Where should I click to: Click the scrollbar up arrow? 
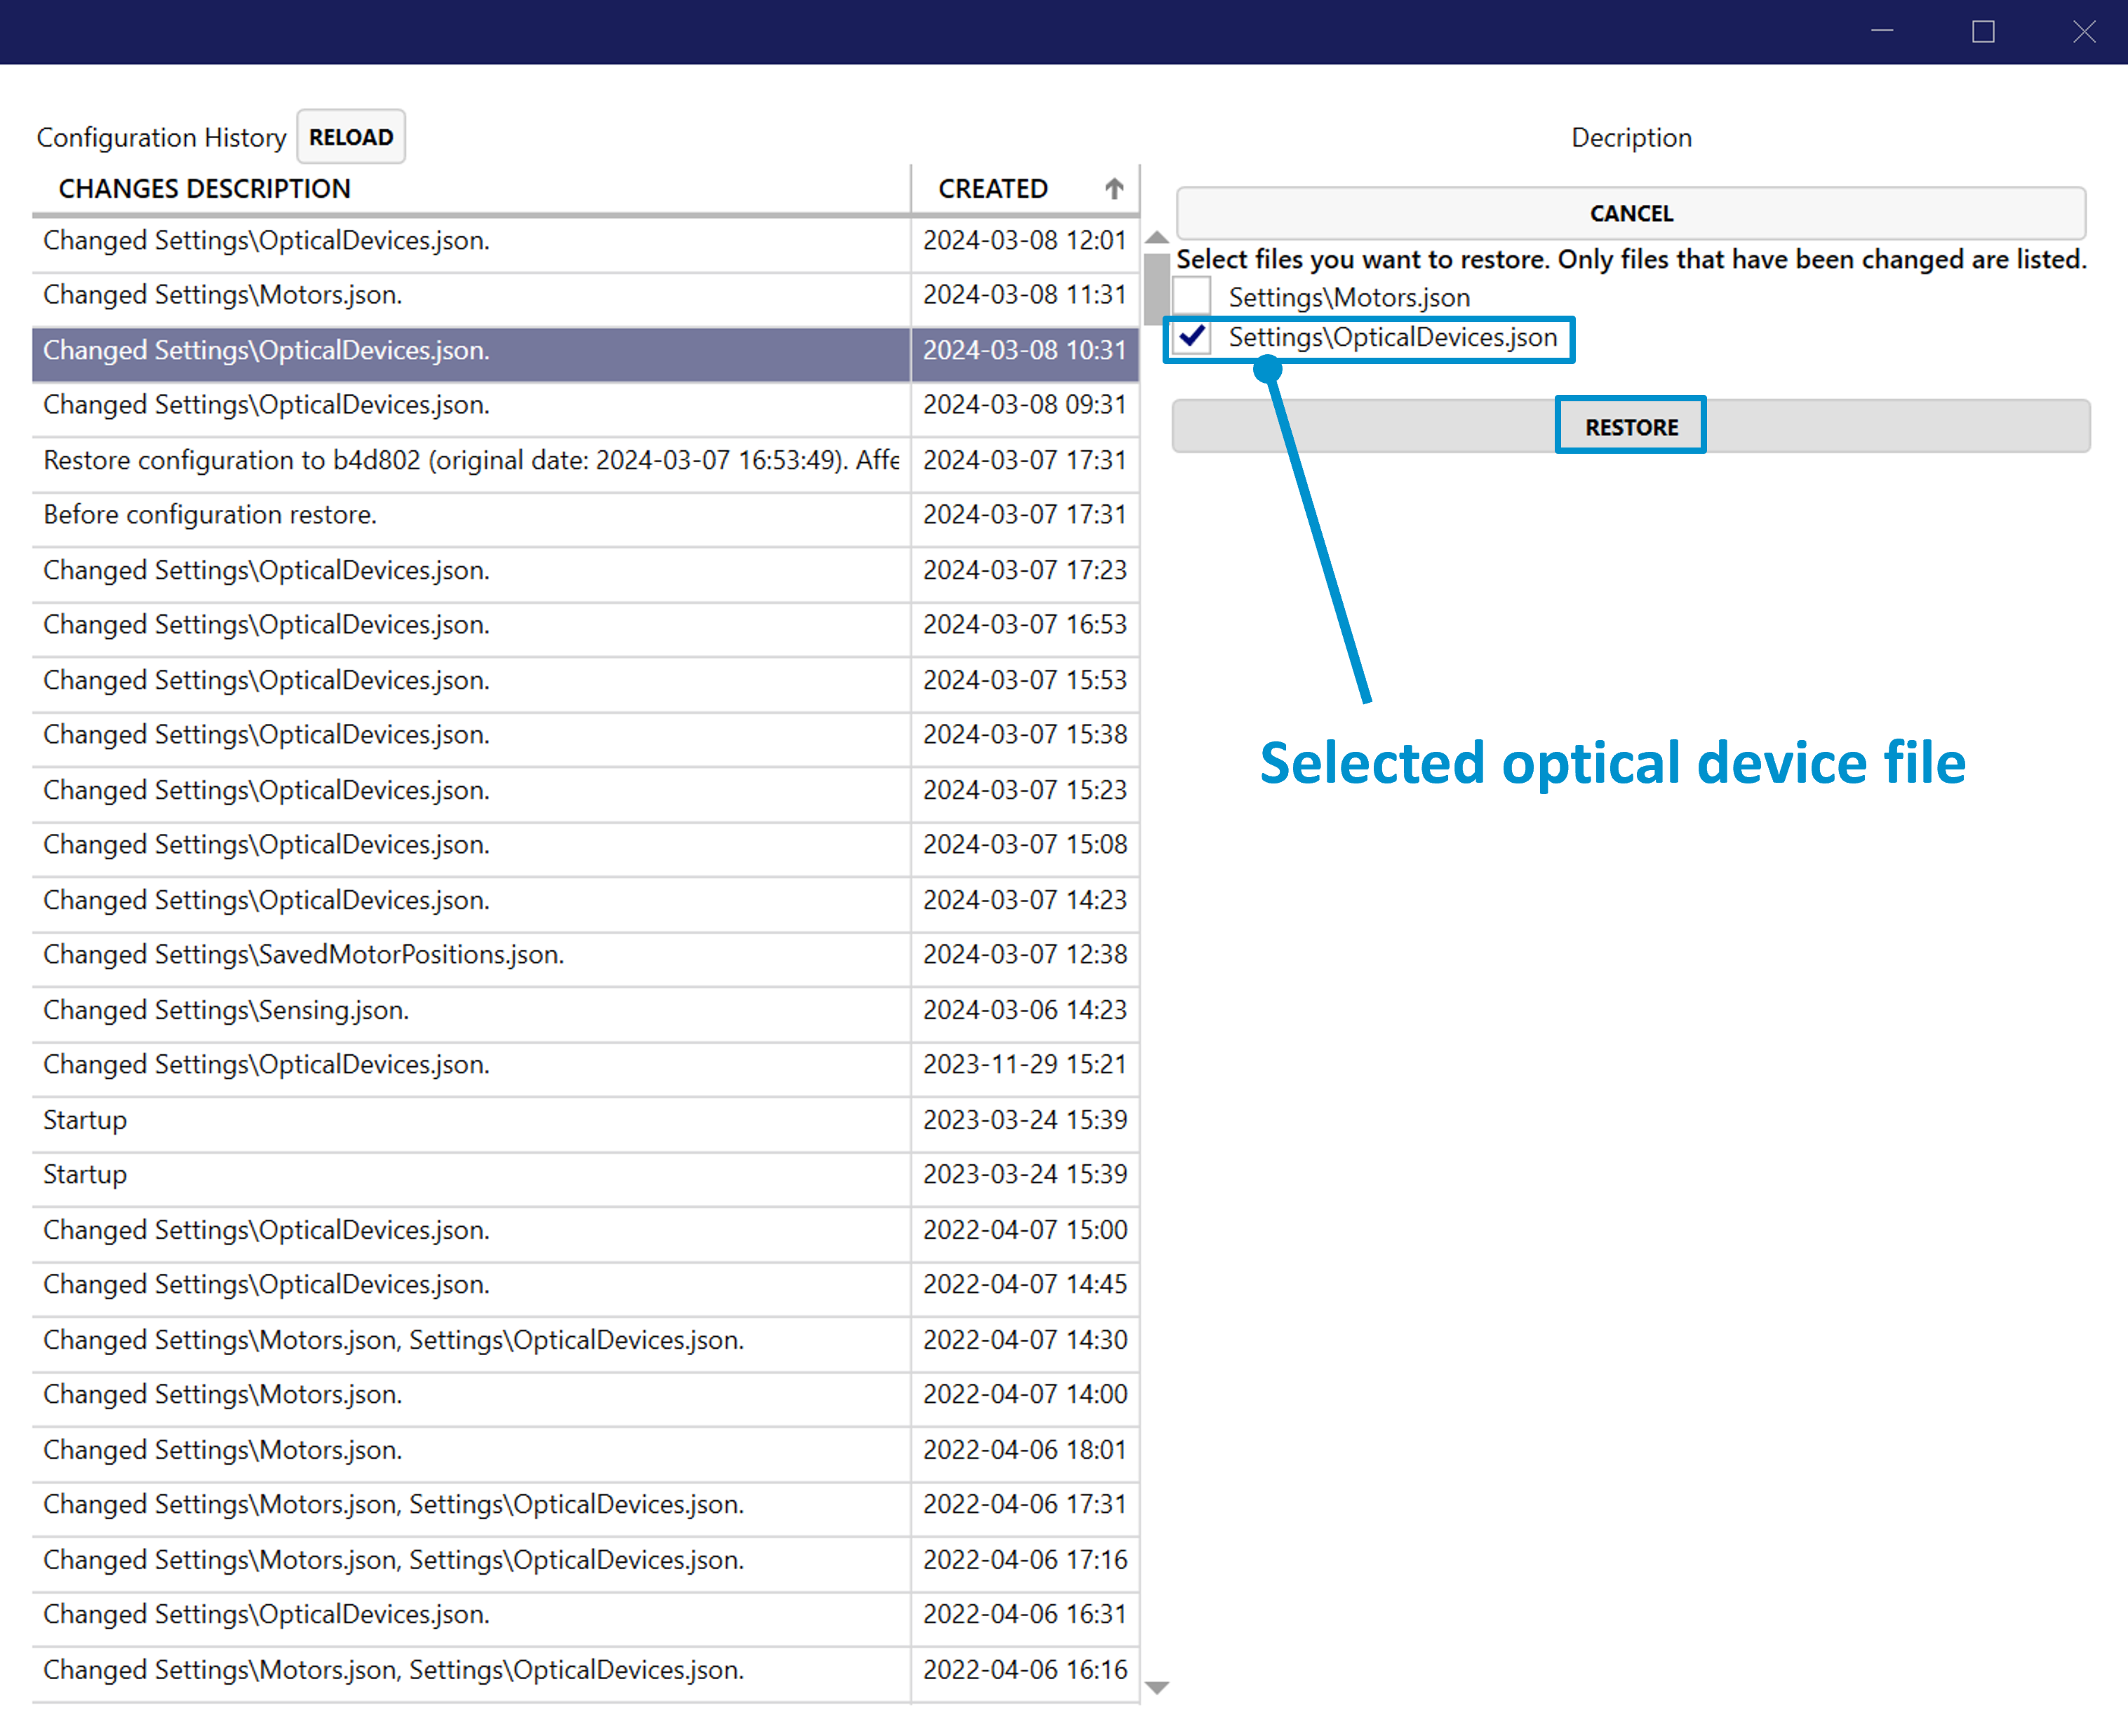pos(1157,238)
